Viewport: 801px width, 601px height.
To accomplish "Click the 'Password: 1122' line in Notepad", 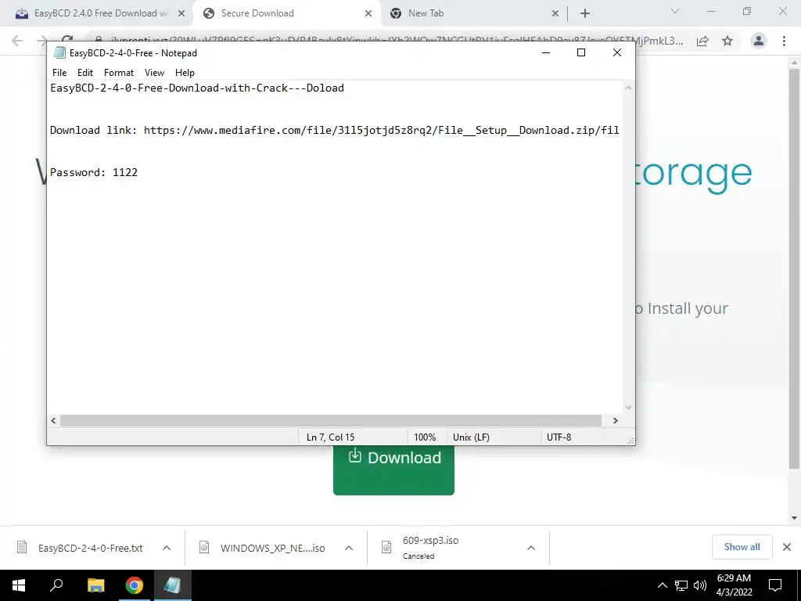I will pyautogui.click(x=94, y=173).
